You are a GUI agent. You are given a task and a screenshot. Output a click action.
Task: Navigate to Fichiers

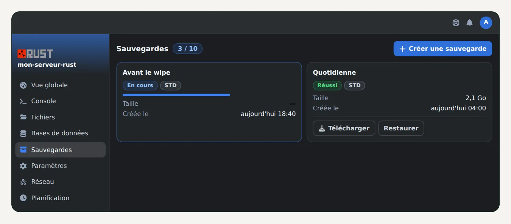click(60, 117)
